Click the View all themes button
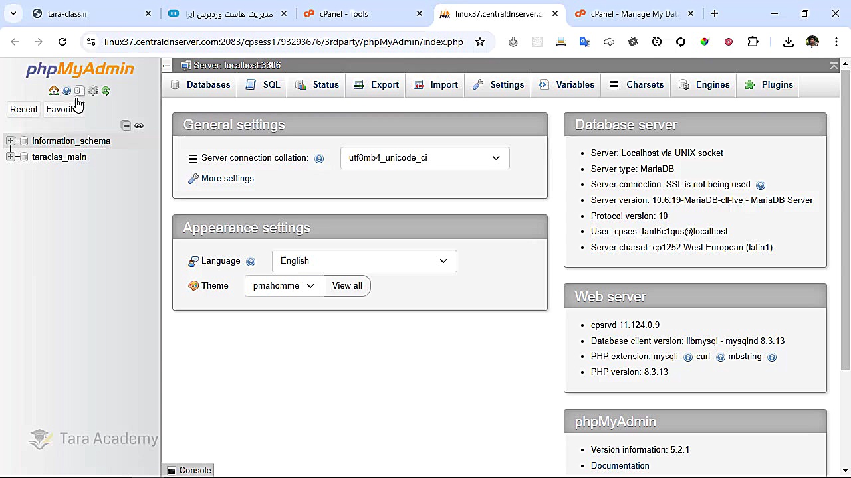851x478 pixels. pos(347,286)
